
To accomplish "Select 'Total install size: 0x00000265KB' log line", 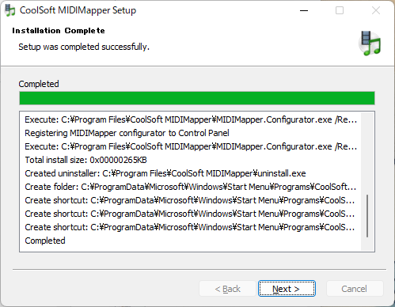I will 85,160.
